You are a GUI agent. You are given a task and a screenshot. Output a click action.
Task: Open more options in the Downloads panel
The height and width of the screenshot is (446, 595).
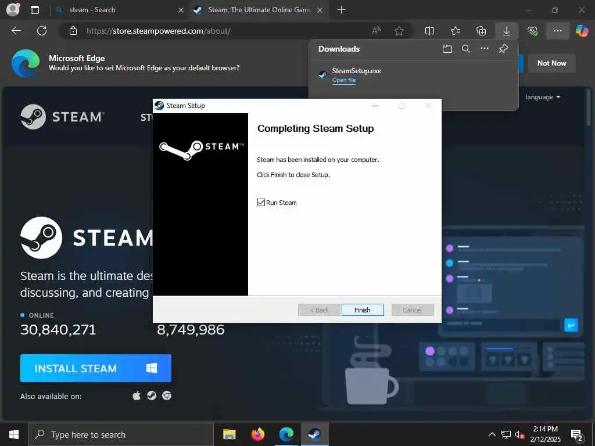tap(485, 49)
